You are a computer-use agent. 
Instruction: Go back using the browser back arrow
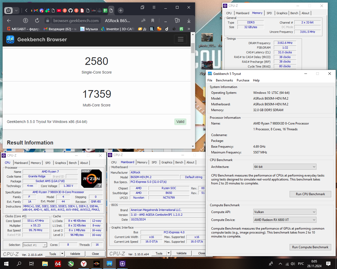(9, 20)
